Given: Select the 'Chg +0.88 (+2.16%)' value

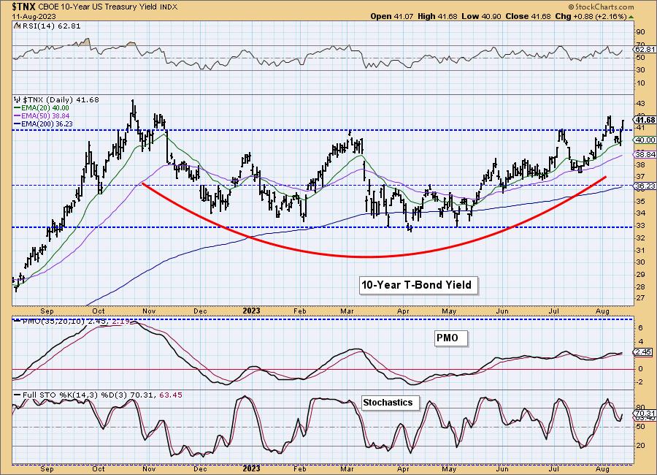Looking at the screenshot, I should [591, 16].
